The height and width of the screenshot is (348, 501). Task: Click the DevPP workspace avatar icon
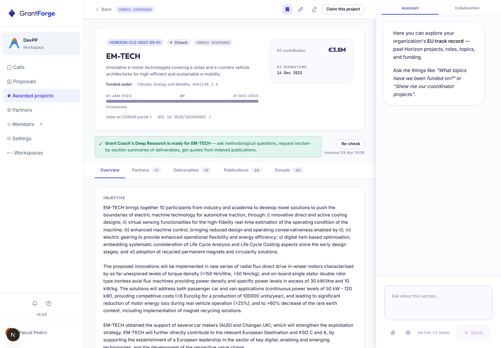pos(14,43)
